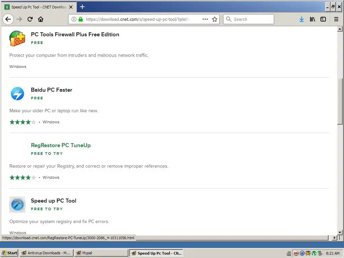Click FREE label under Baidu PC Faster

point(37,98)
